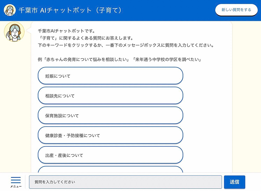Choose the 相談先について keyword option
This screenshot has height=191, width=261.
tap(110, 96)
